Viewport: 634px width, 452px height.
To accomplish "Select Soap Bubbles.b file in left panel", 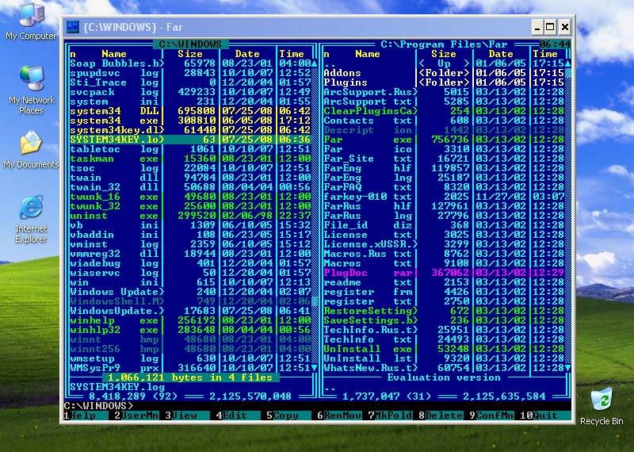I will [x=190, y=63].
